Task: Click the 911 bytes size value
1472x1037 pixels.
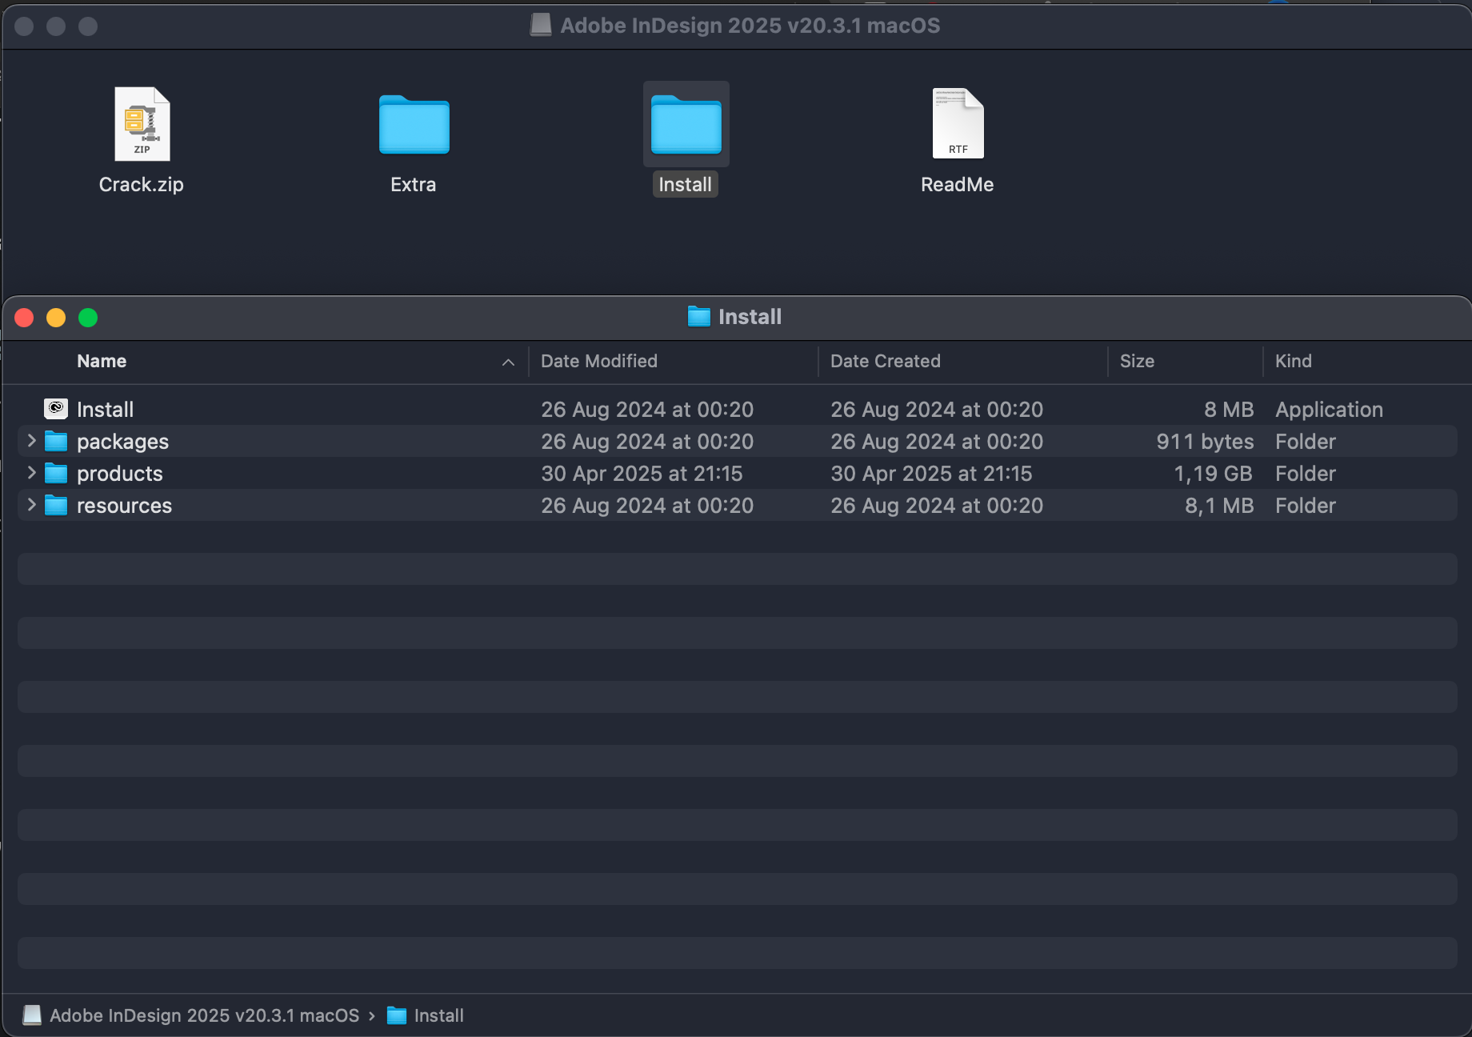Action: 1205,441
